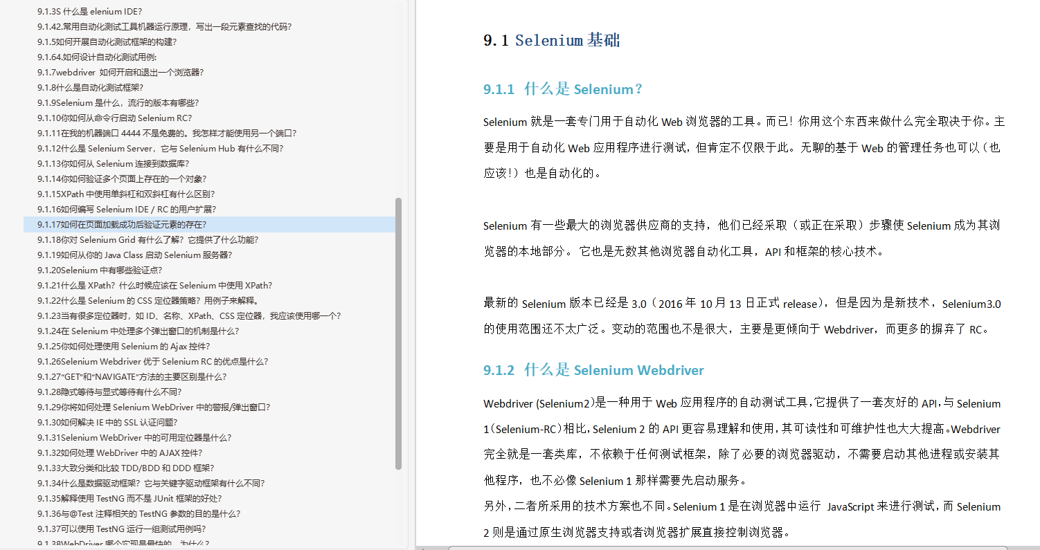Jump to 9.1.22 什么是 Selenium 的 CSS 定位器策略
The height and width of the screenshot is (550, 1040).
click(x=148, y=300)
